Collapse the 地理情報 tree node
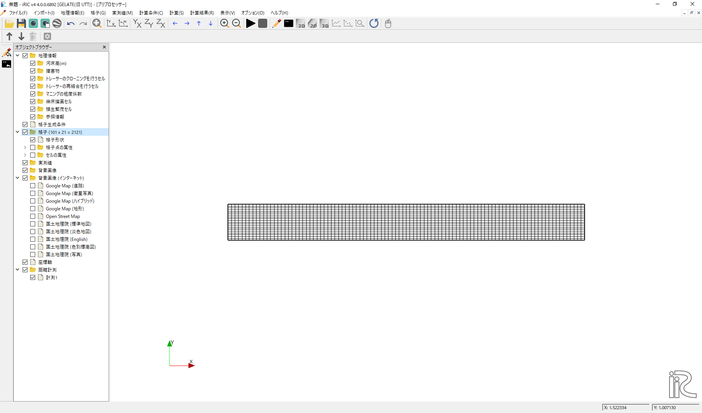 click(x=18, y=56)
